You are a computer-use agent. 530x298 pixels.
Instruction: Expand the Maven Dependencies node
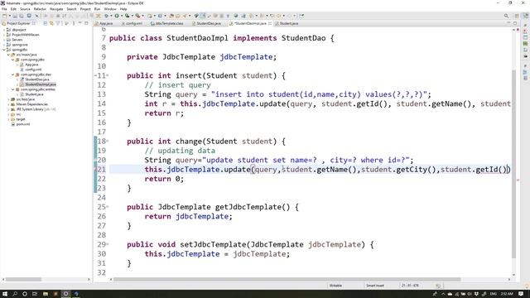[x=8, y=104]
